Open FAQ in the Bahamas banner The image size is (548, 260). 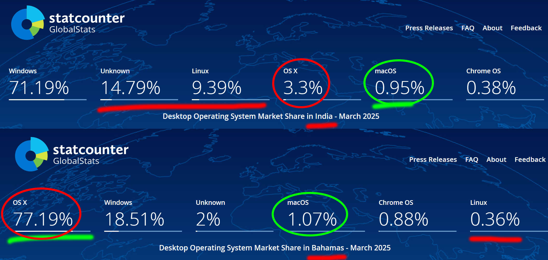pos(472,160)
